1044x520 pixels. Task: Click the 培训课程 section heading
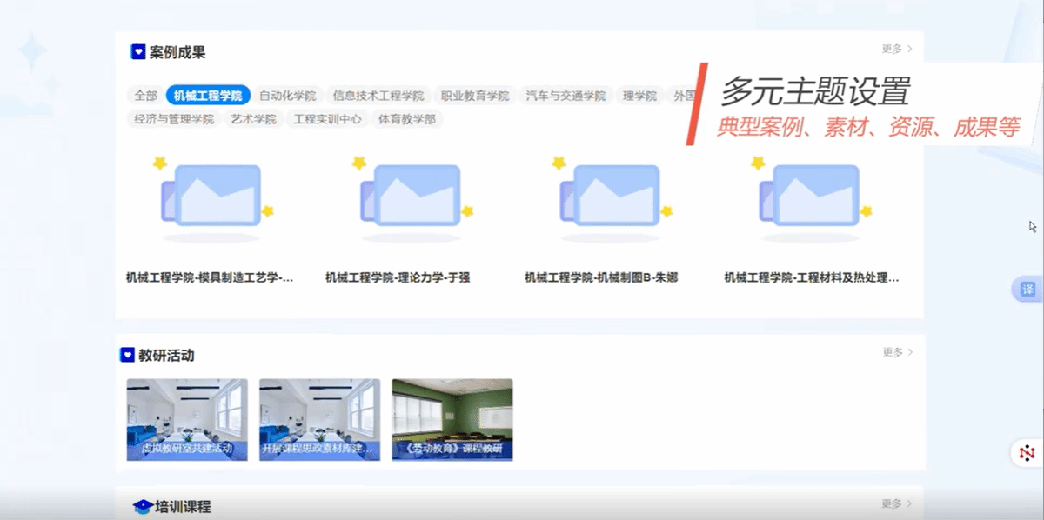[x=183, y=506]
